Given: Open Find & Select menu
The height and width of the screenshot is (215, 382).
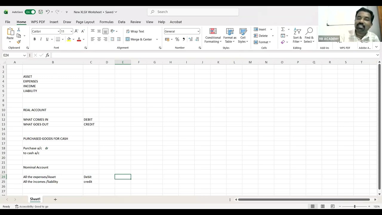Looking at the screenshot, I should pyautogui.click(x=309, y=36).
